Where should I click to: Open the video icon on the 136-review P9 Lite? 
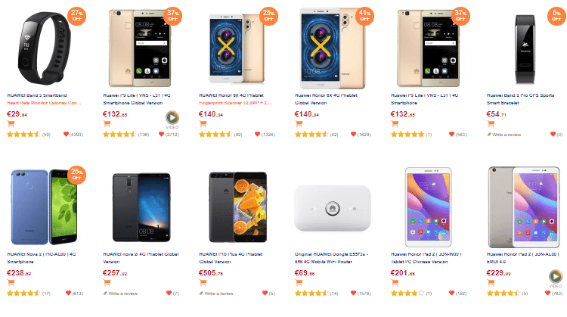(x=172, y=117)
